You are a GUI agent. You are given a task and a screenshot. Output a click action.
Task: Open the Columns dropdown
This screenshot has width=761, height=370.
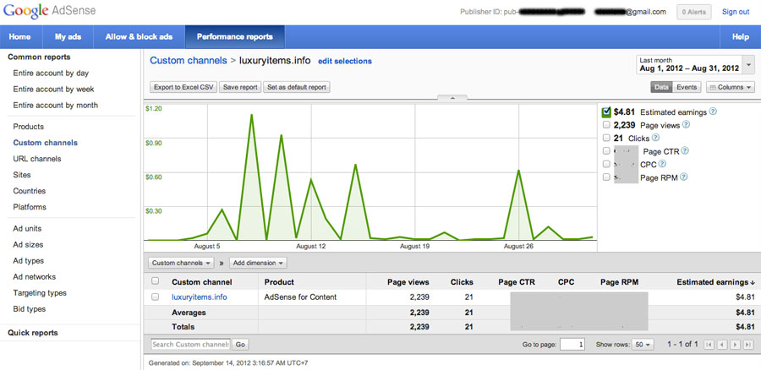(730, 87)
